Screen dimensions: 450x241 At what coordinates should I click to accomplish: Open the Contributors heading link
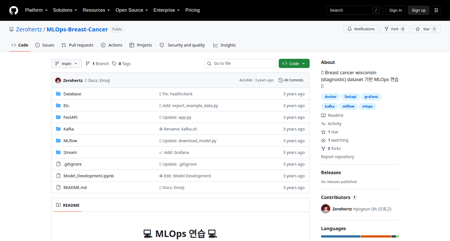(x=339, y=197)
